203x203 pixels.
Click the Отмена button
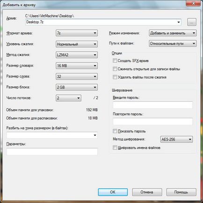pyautogui.click(x=147, y=192)
